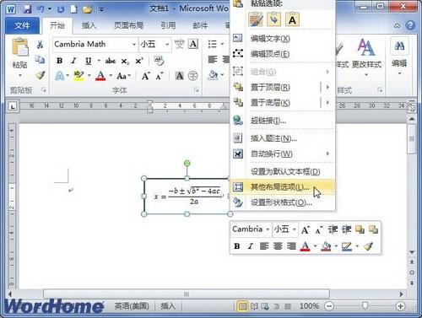Toggle Italic in the mini toolbar

click(250, 246)
